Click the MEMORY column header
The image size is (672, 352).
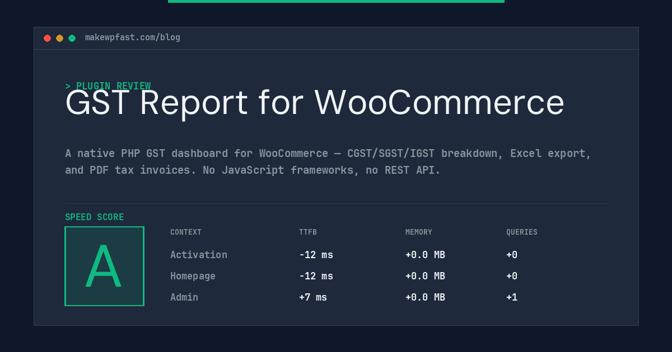click(x=419, y=232)
